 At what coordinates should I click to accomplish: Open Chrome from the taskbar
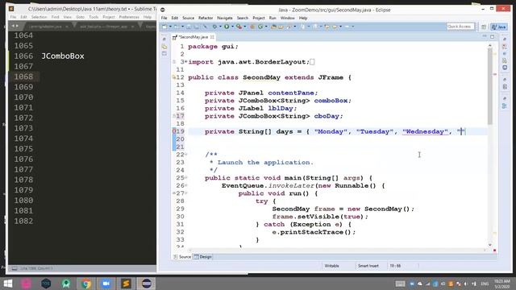tap(86, 284)
